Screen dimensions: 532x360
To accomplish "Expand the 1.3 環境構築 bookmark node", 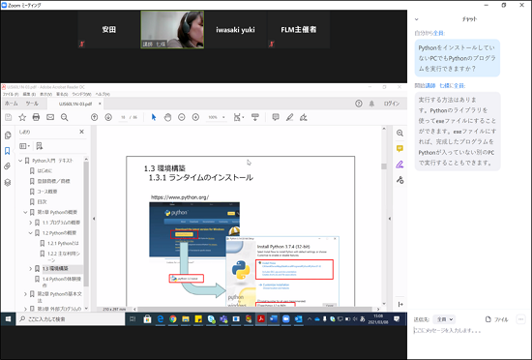I will (x=31, y=269).
